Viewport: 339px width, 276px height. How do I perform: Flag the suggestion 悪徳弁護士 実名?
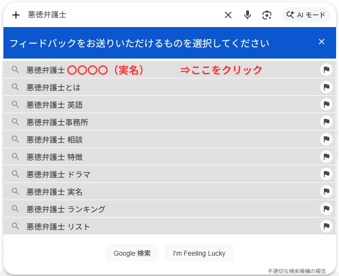tap(326, 191)
